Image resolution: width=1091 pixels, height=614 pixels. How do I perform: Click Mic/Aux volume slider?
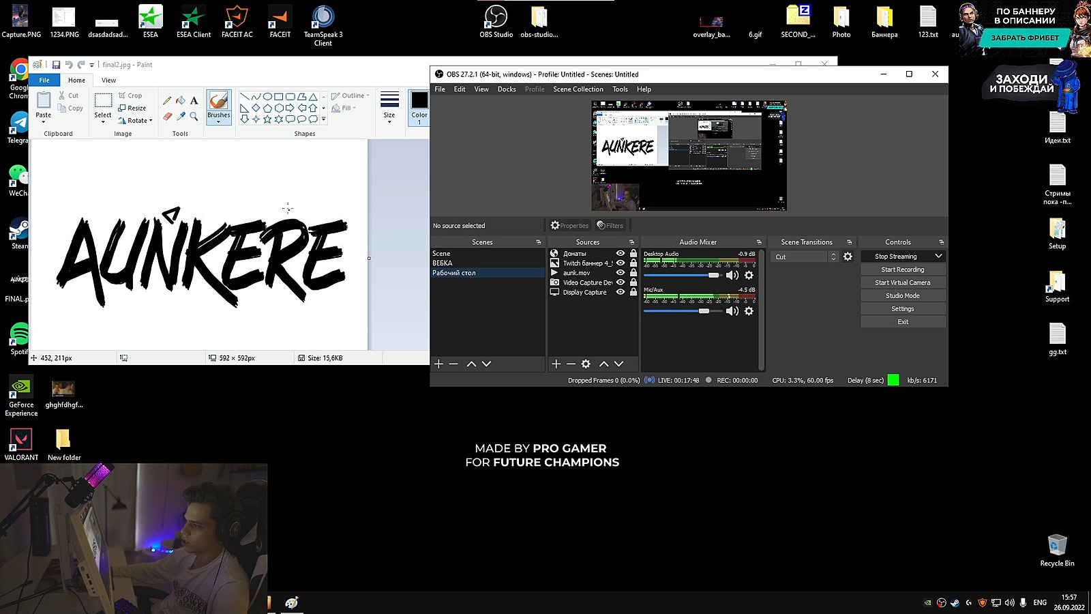pyautogui.click(x=682, y=311)
